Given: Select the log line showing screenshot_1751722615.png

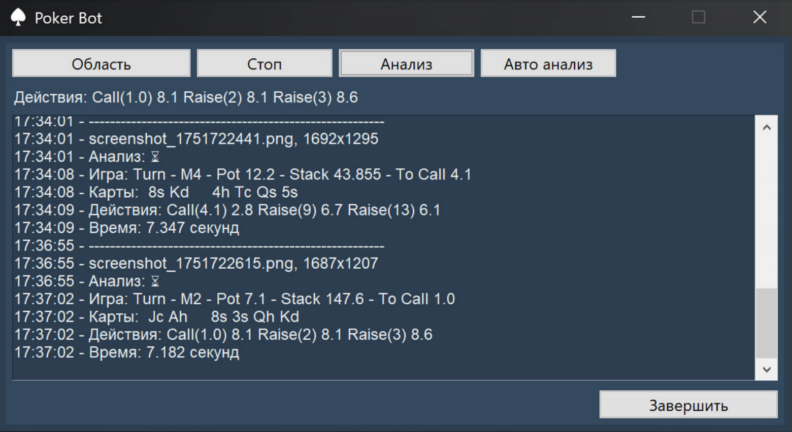Looking at the screenshot, I should [x=195, y=263].
